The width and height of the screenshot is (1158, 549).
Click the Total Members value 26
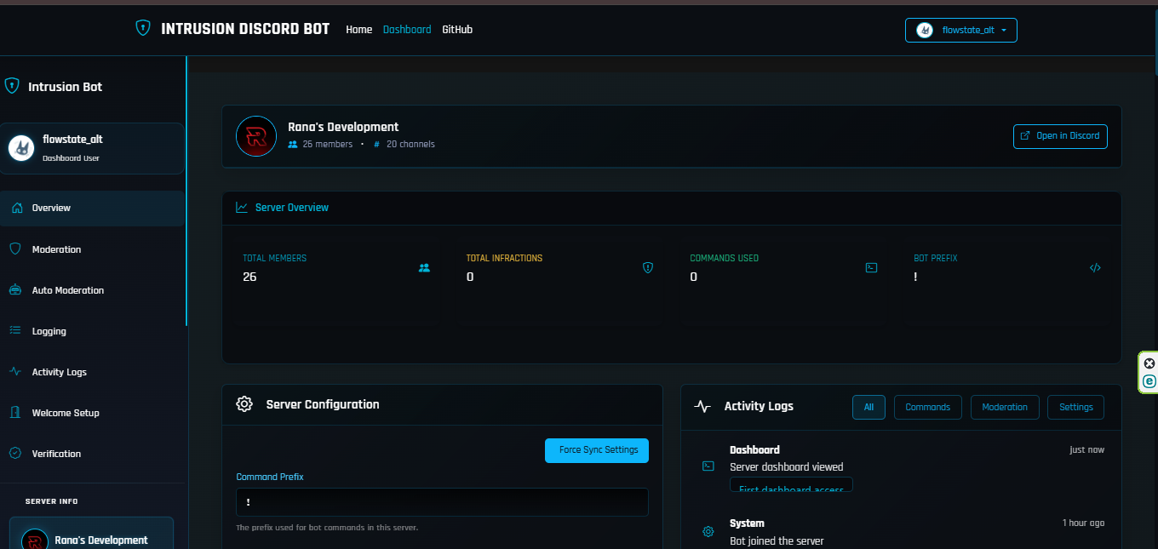(x=249, y=277)
